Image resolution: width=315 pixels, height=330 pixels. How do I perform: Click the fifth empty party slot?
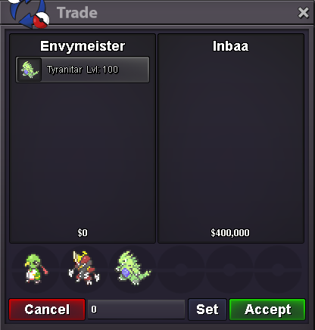229,269
